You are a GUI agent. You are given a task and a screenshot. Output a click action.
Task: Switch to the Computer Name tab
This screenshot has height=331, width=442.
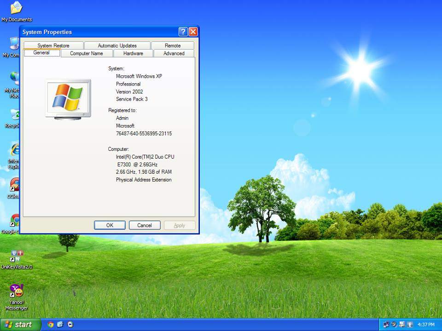point(87,53)
